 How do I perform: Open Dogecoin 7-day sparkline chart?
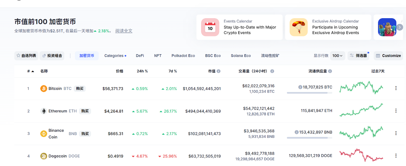pos(361,155)
